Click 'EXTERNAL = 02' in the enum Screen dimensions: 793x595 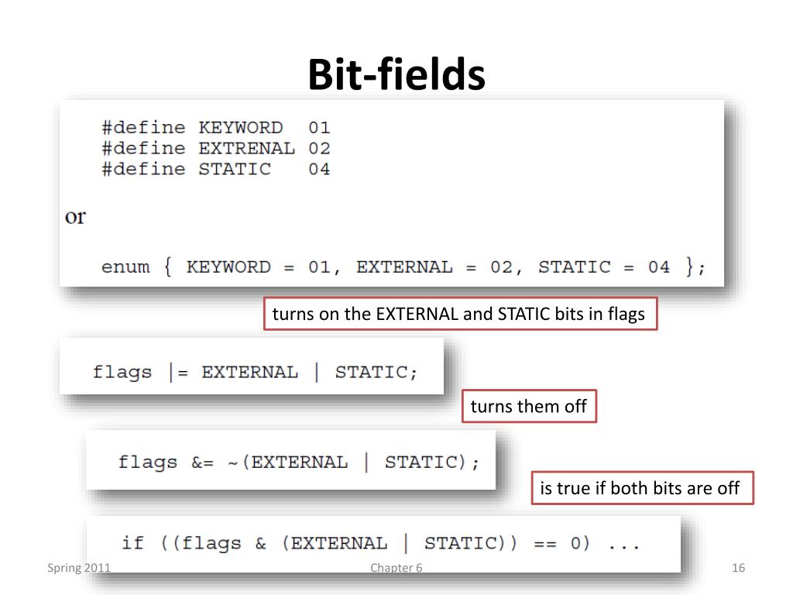pyautogui.click(x=435, y=267)
